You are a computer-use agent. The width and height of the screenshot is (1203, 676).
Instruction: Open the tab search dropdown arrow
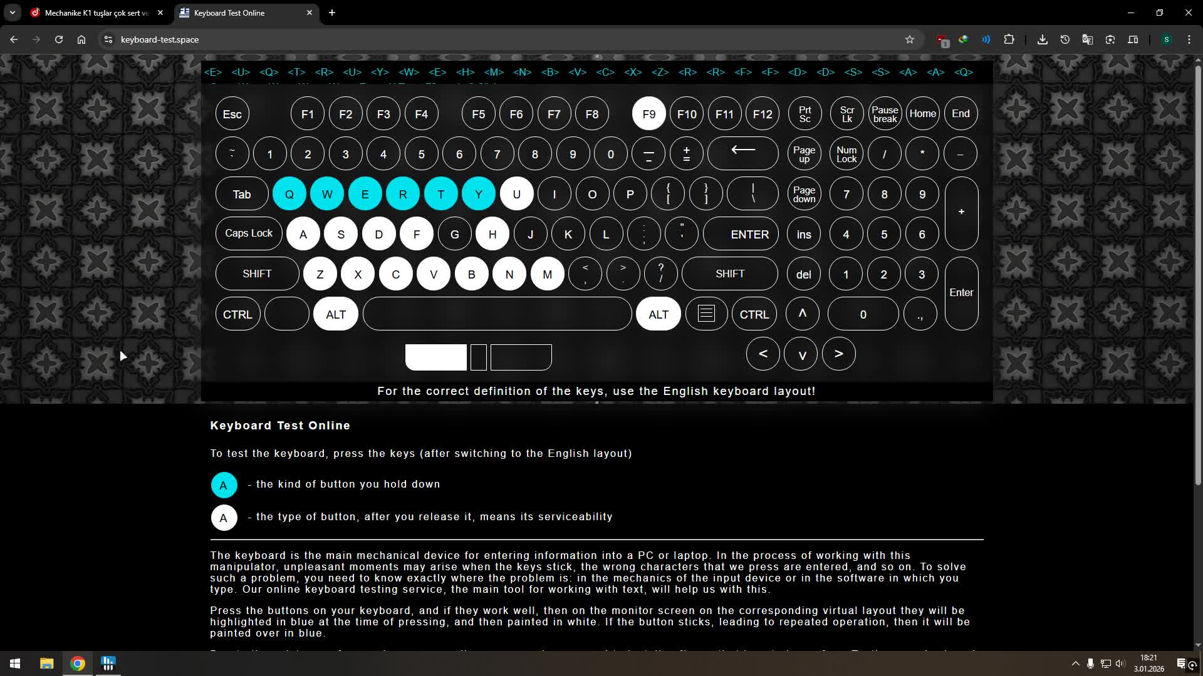[x=12, y=13]
